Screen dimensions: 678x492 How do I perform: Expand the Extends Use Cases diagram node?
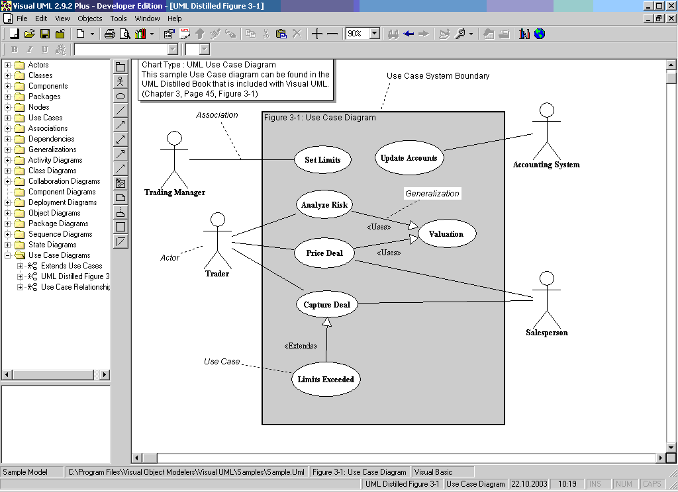(x=20, y=266)
